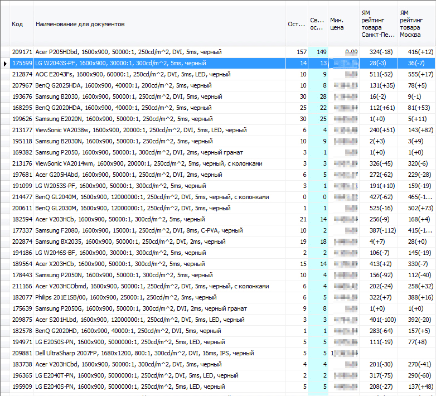Select stock value 21 in Acer V203HCb row
Screen dimensions: 436x396
pos(297,219)
